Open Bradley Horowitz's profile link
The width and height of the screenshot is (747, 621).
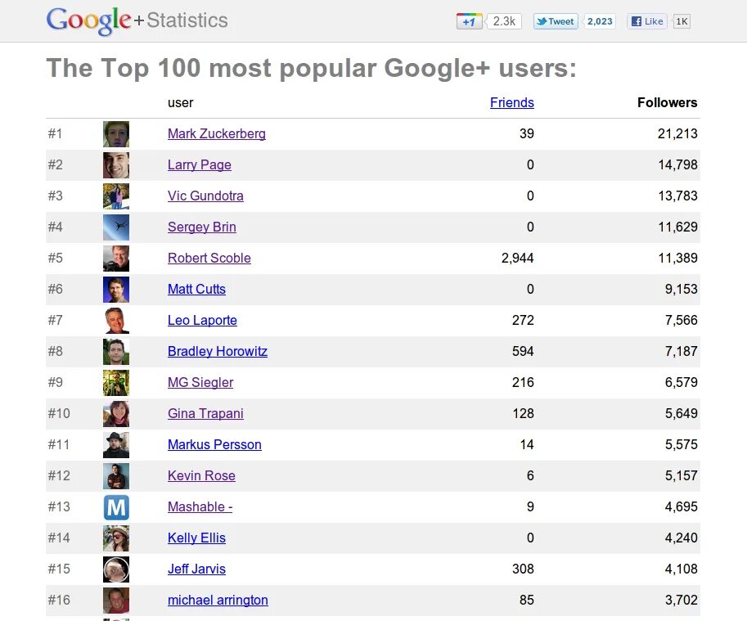[x=218, y=352]
